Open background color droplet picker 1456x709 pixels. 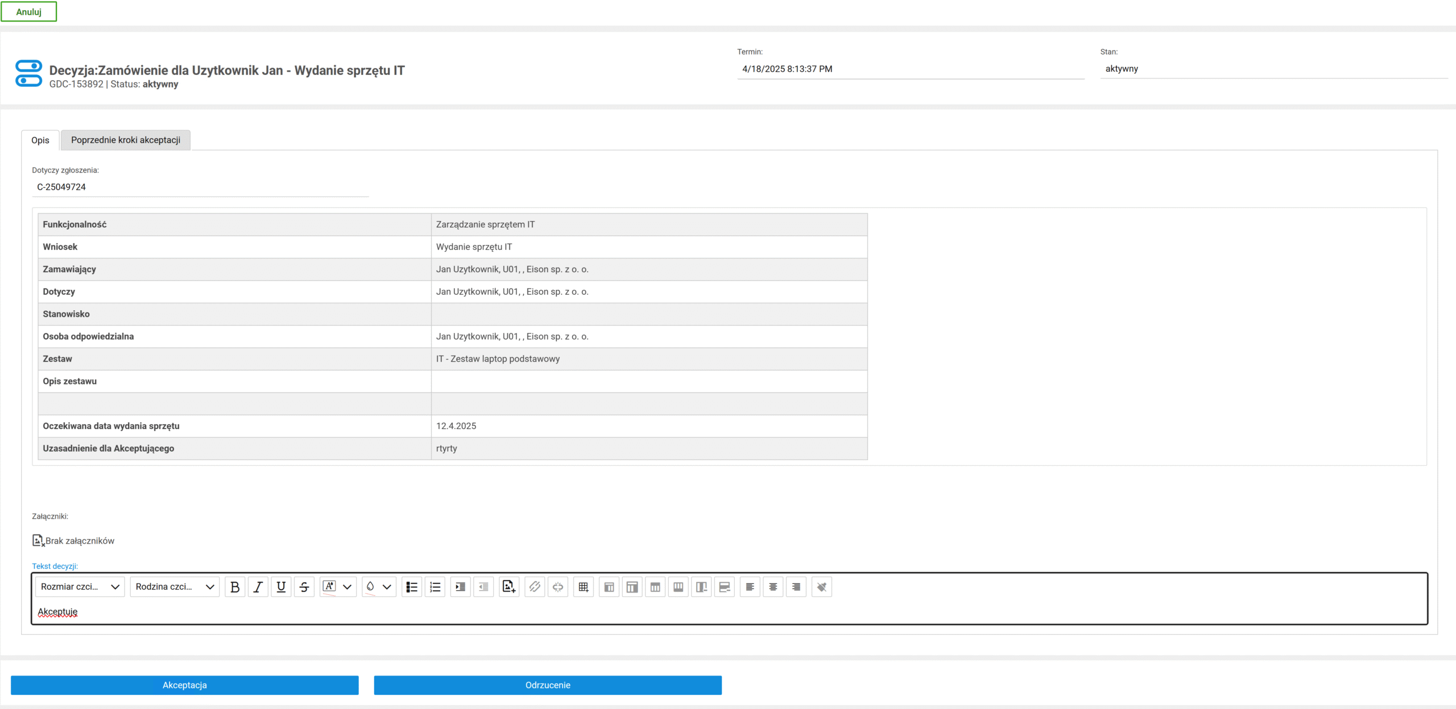(x=370, y=587)
